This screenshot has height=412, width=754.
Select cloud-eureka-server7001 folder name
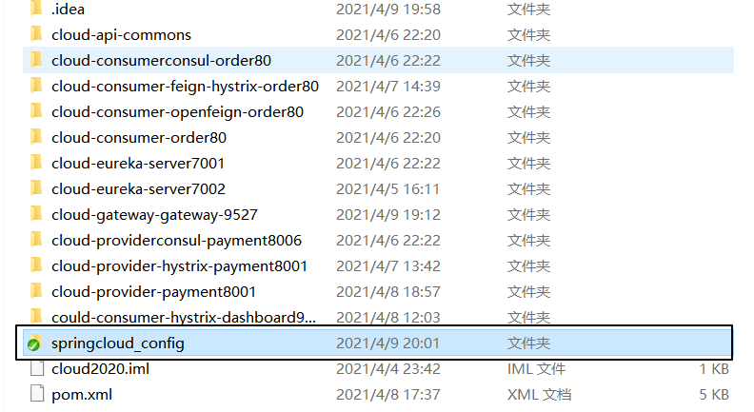point(138,164)
